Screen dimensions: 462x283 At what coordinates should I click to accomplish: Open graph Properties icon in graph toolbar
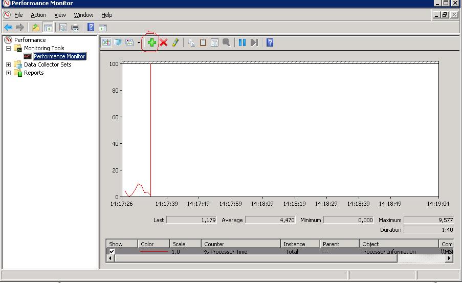pos(214,42)
